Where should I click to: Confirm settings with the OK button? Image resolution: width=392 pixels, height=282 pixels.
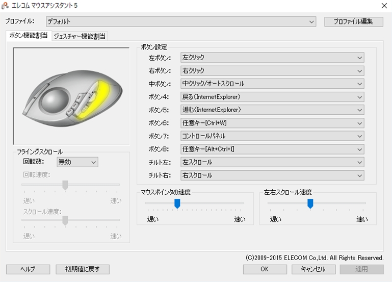click(265, 269)
